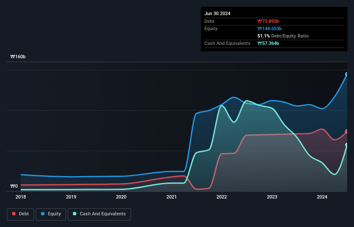Toggle the Equity series legend button
This screenshot has height=227, width=354.
(51, 214)
